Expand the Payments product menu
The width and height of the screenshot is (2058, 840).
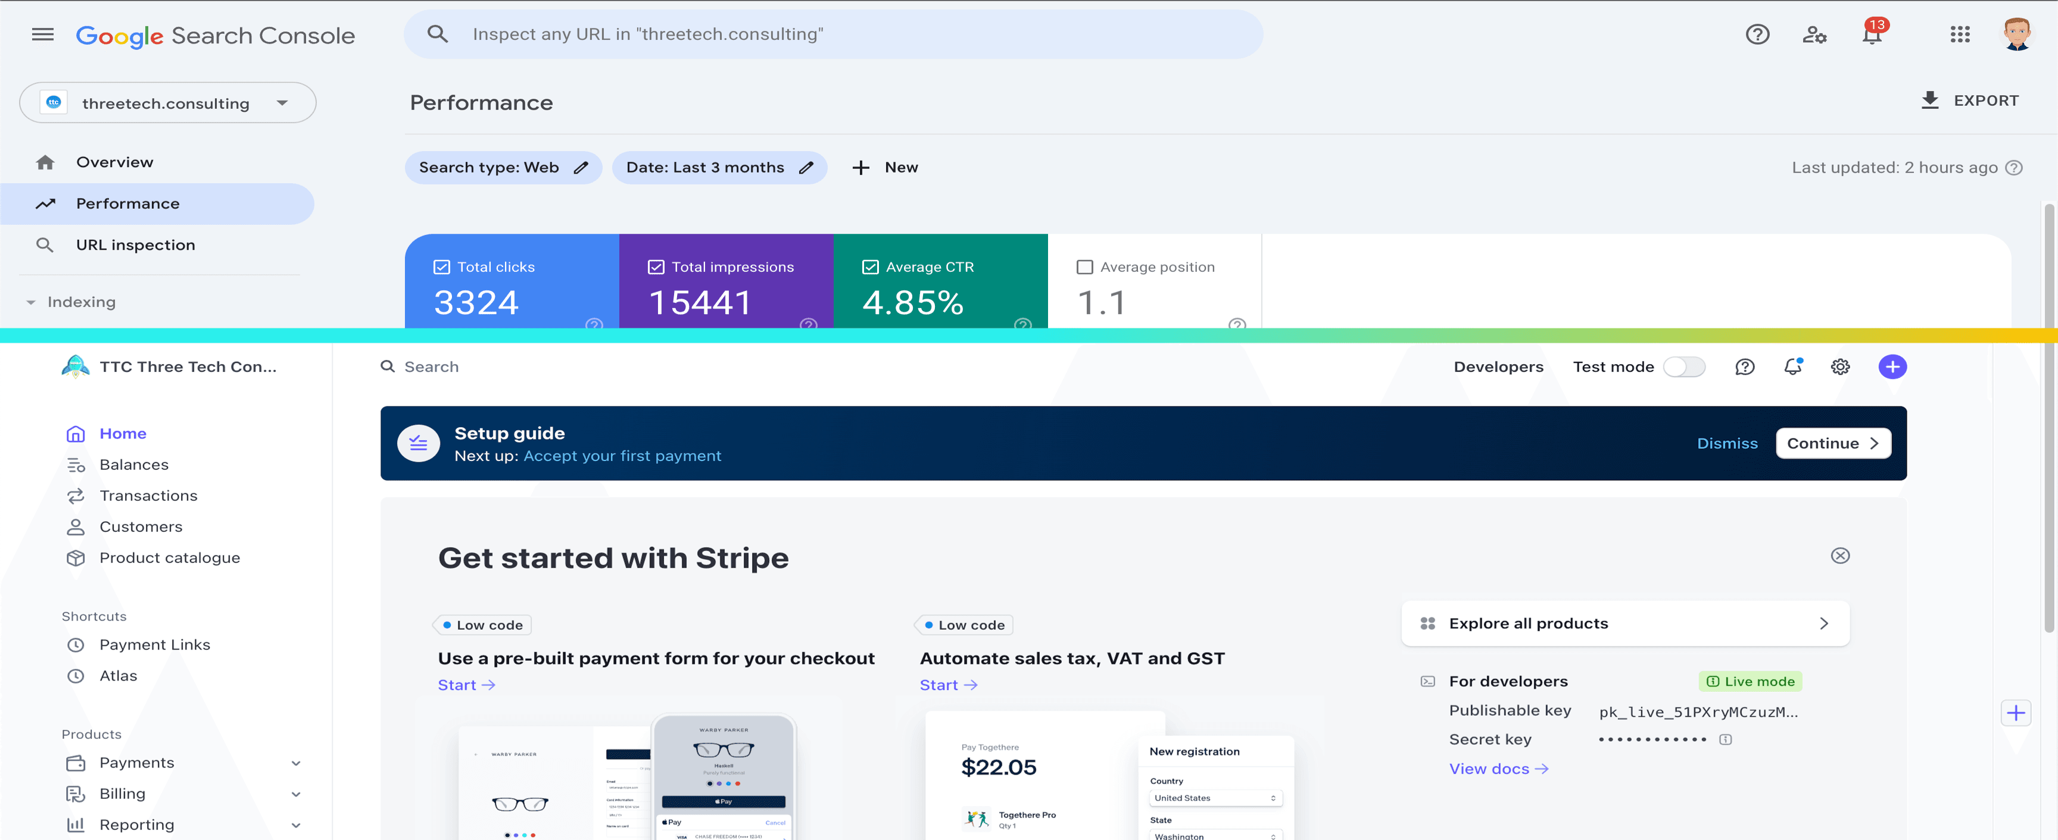pyautogui.click(x=295, y=763)
